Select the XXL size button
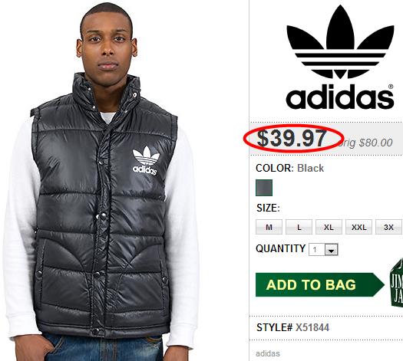The width and height of the screenshot is (403, 361). pos(358,227)
